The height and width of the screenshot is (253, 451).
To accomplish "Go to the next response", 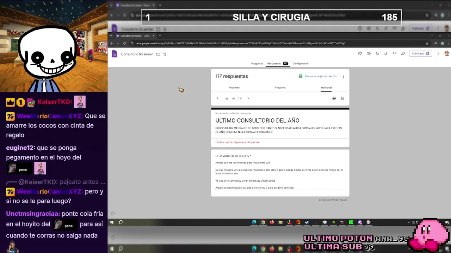I will [x=248, y=98].
